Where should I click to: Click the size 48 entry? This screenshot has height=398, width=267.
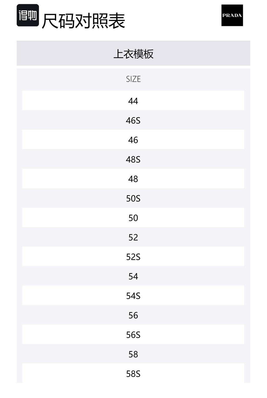(x=133, y=179)
